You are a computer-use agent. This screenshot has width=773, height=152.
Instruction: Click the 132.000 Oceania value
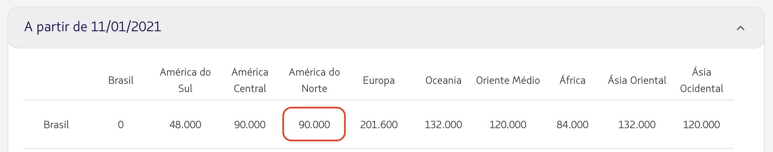pyautogui.click(x=443, y=124)
